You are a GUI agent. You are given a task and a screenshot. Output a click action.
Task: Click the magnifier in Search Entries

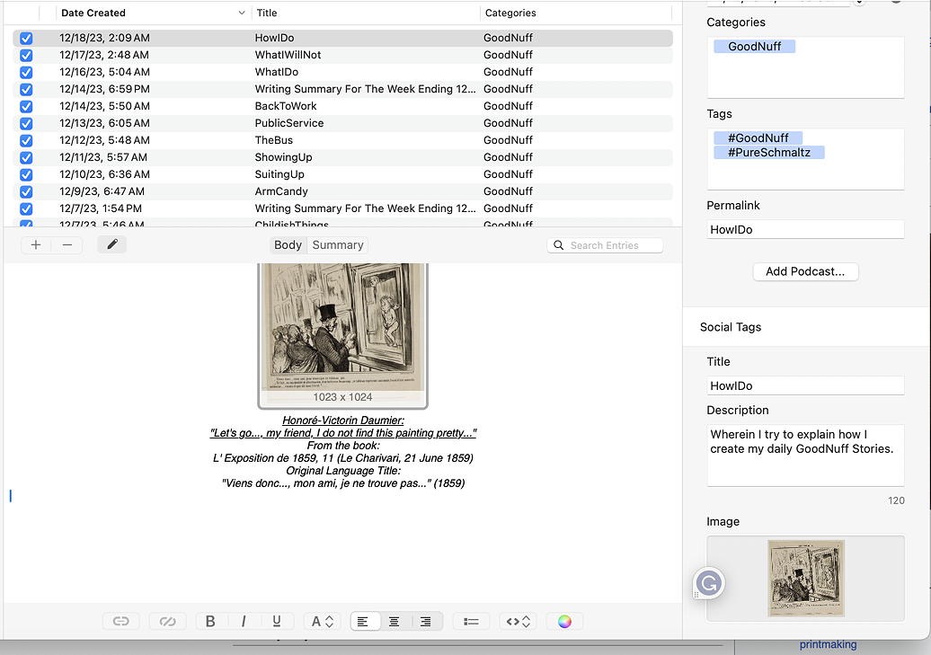tap(559, 245)
